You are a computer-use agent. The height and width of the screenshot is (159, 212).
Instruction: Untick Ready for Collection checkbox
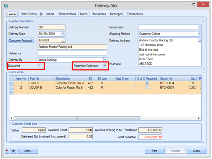tap(105, 66)
